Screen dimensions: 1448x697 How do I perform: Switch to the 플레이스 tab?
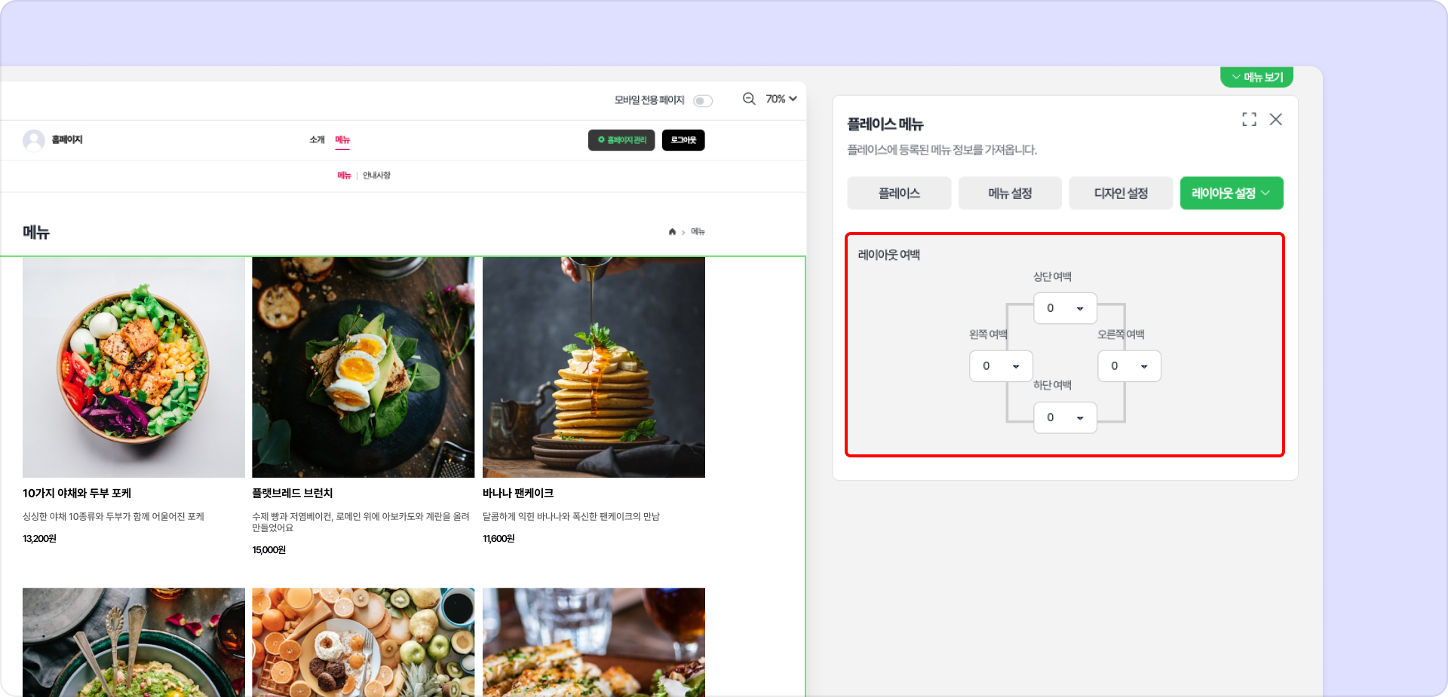(x=899, y=194)
